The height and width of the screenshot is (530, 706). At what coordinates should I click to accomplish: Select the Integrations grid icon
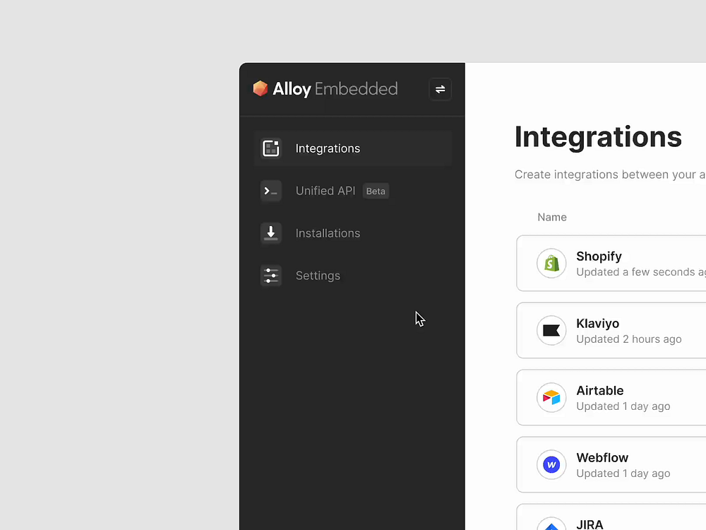click(271, 148)
